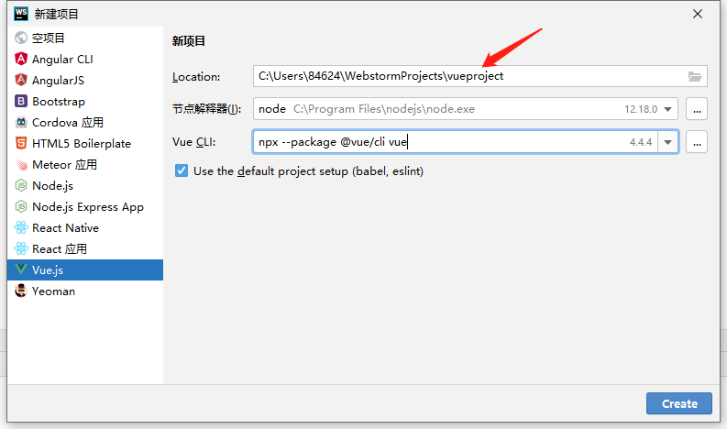Select Node.js project type

click(85, 185)
